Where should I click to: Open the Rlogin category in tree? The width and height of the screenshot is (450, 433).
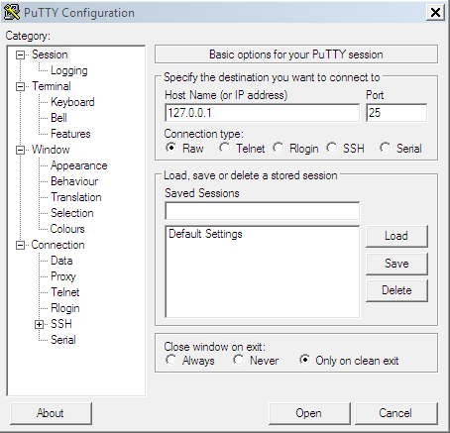(x=65, y=308)
